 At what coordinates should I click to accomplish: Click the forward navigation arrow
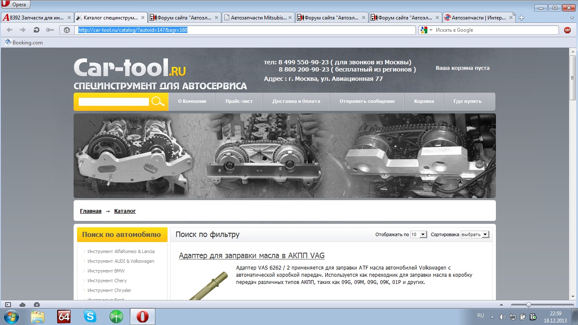[23, 30]
